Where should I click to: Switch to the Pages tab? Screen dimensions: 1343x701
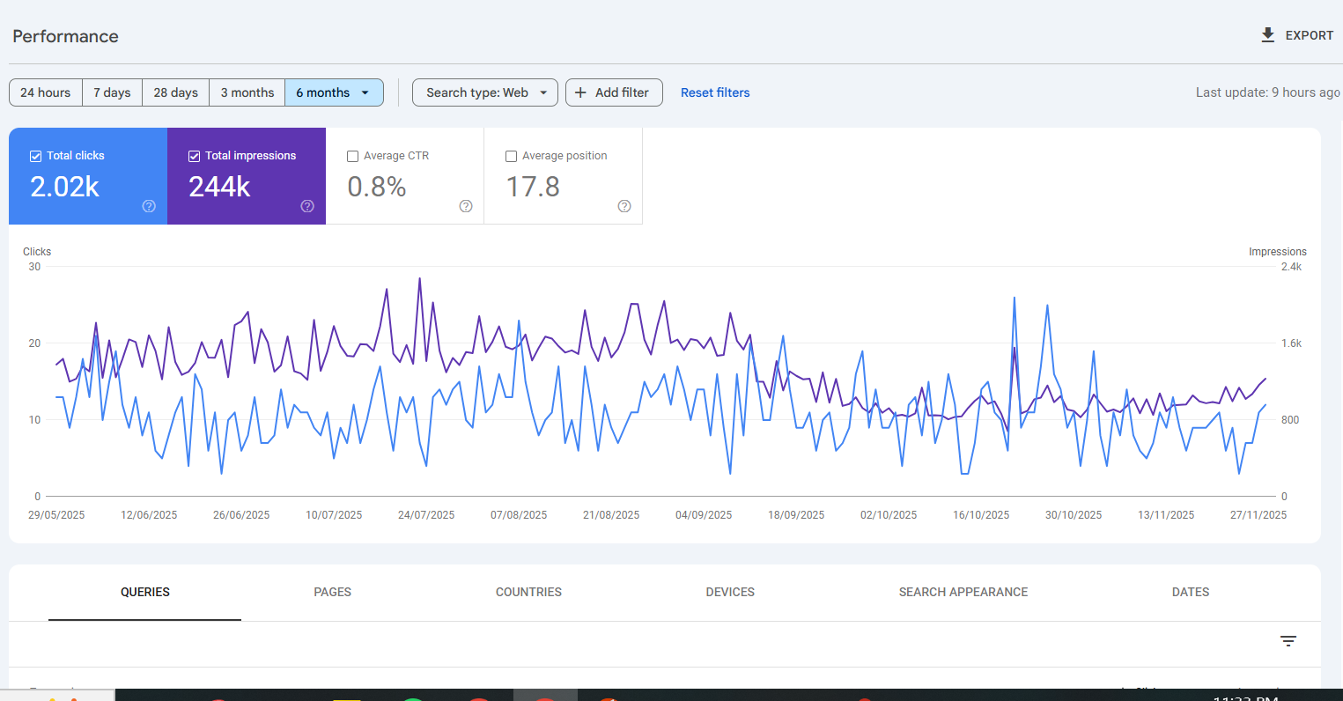(x=332, y=592)
